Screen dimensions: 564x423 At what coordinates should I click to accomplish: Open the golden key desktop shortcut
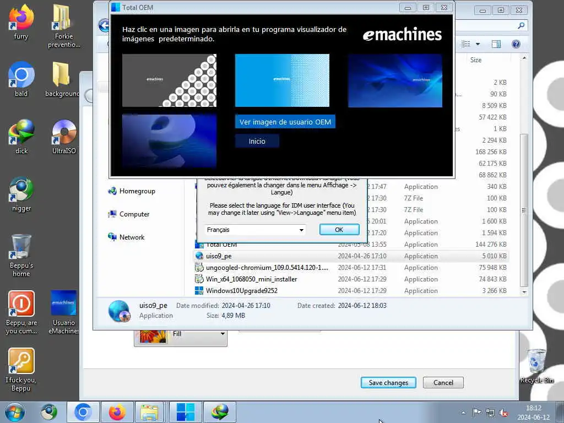(x=21, y=370)
